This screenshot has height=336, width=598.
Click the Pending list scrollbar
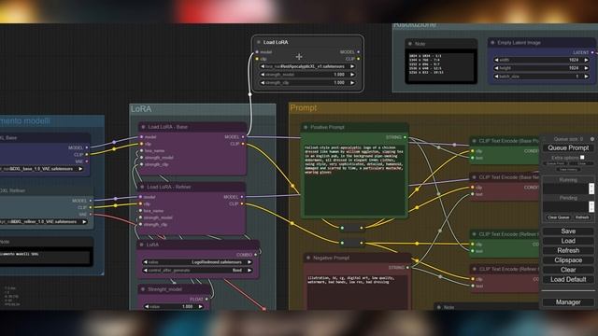[x=591, y=206]
